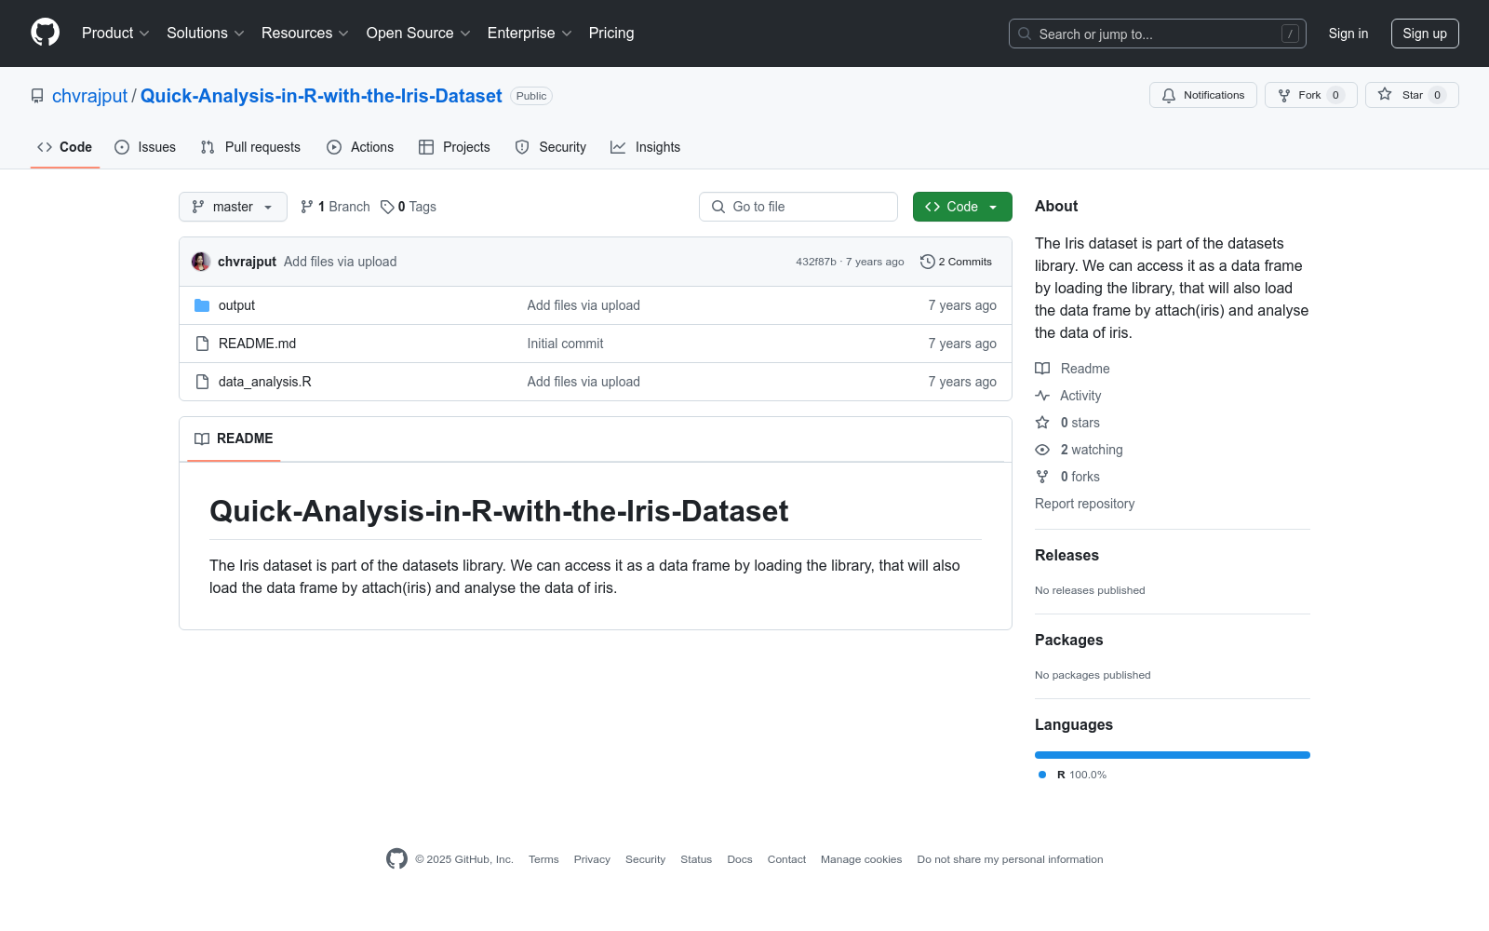Select the README tab

coord(234,439)
